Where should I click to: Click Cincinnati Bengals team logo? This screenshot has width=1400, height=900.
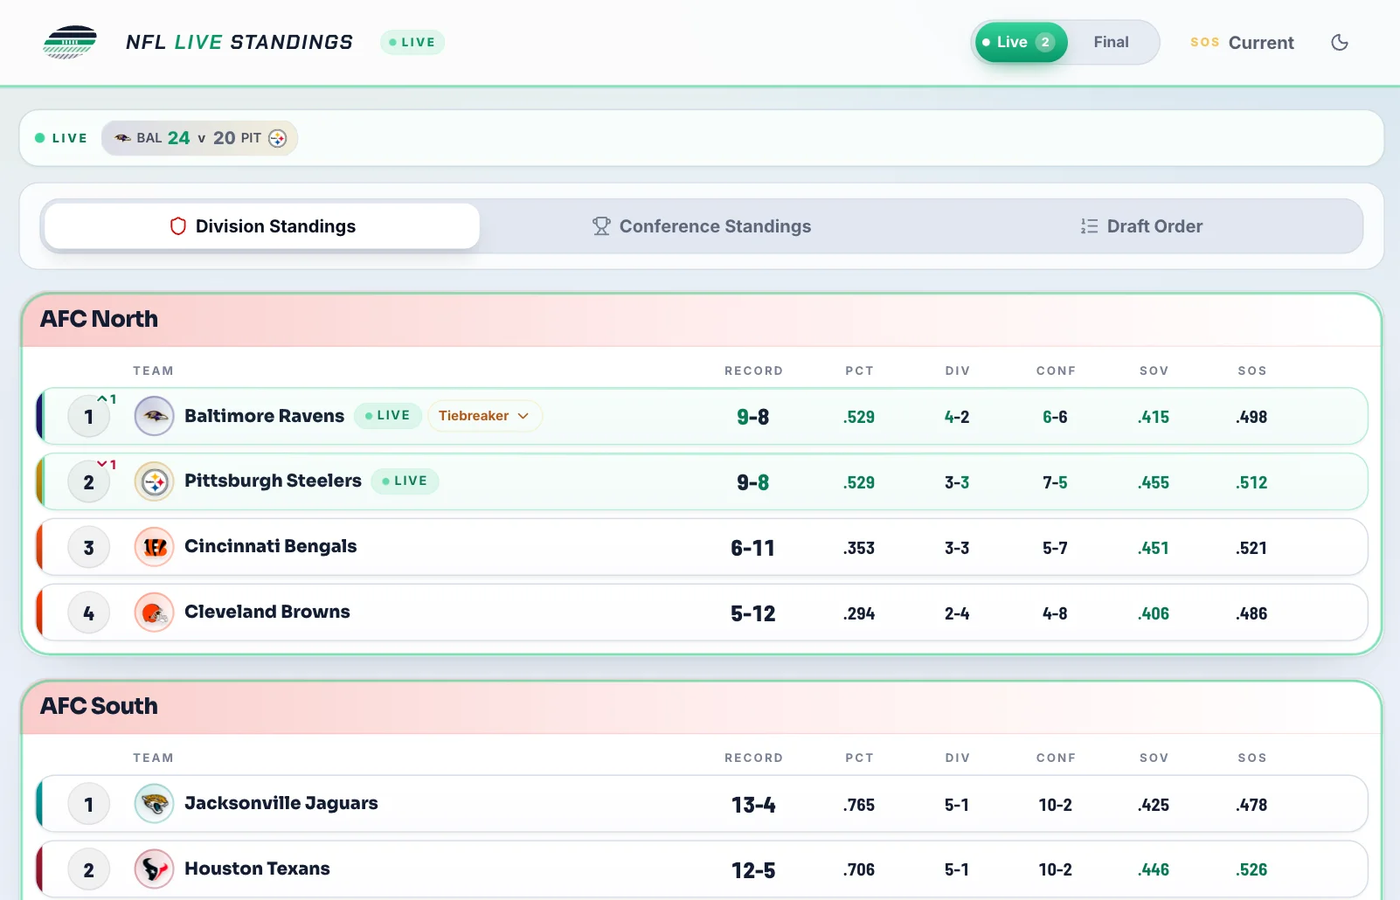pos(155,547)
